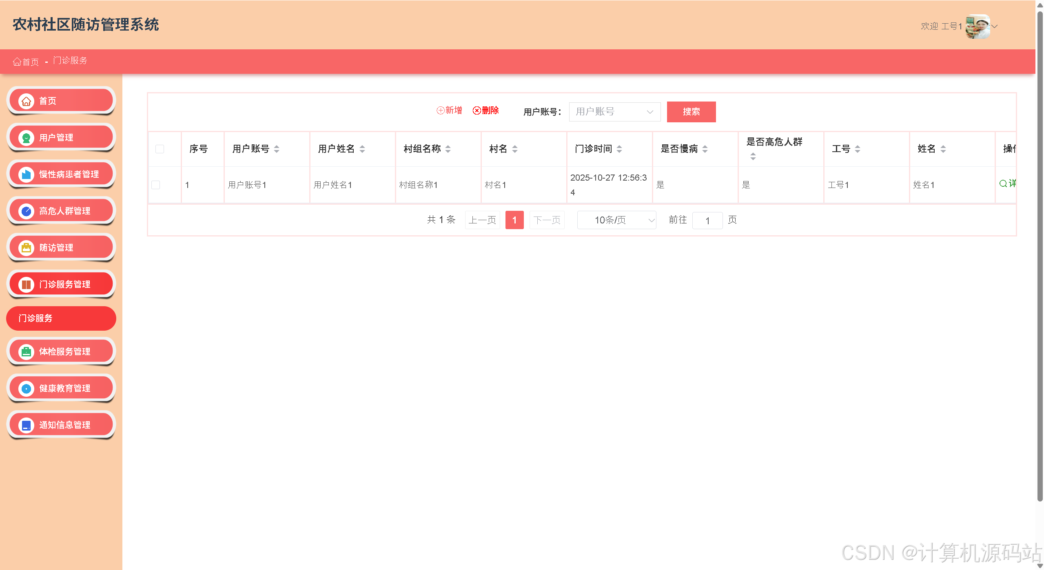
Task: Click the date cell 2025-10-27 12:56:34
Action: tap(609, 185)
